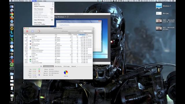Choose Filter Processes from View menu
This screenshot has height=104, width=185.
click(43, 9)
